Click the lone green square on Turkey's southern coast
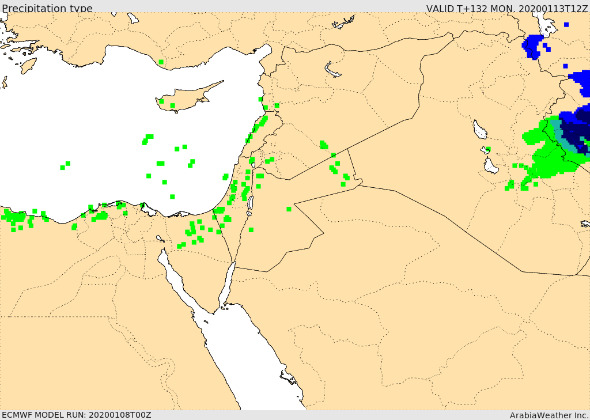Screen dimensions: 590x420 [161, 62]
